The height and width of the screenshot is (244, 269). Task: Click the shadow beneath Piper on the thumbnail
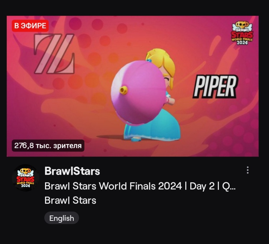click(x=111, y=137)
